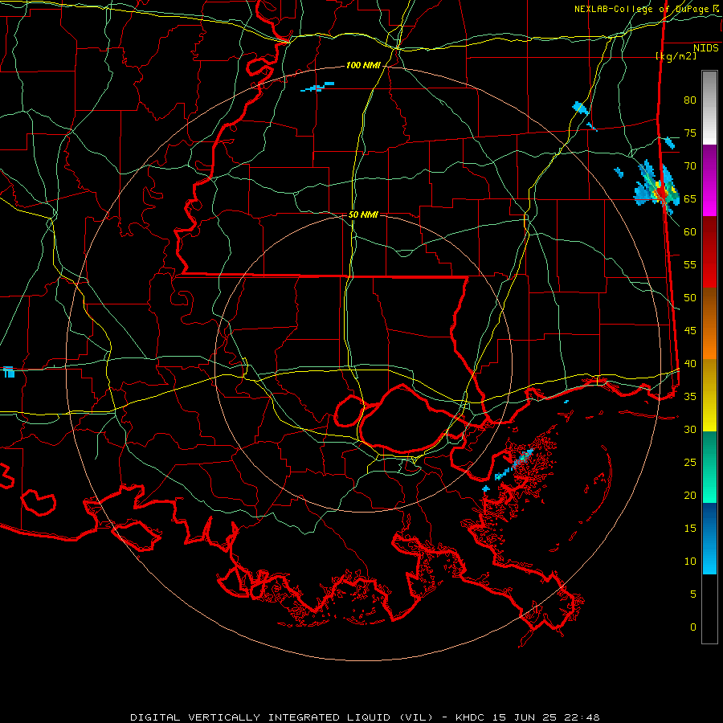Click the 5 scale value

(693, 594)
